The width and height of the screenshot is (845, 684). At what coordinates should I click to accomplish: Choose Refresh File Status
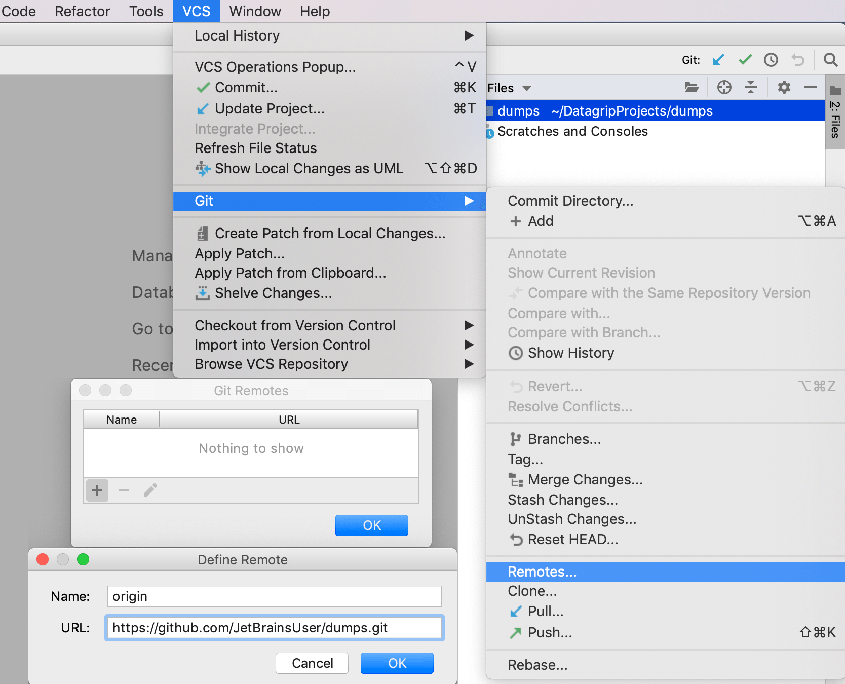pos(329,148)
